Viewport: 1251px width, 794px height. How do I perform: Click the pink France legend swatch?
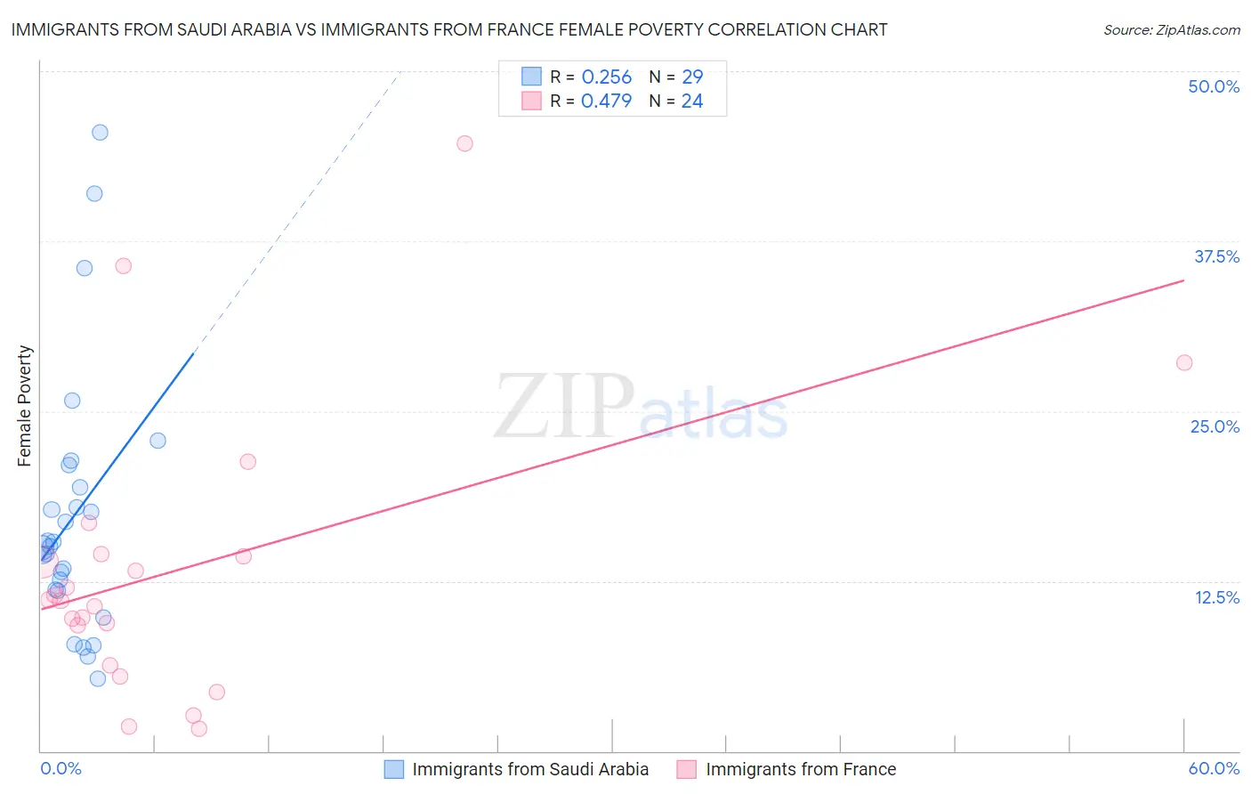point(686,769)
